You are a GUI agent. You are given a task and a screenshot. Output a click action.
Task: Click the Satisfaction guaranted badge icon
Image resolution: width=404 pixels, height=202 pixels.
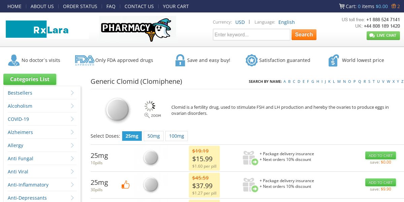(x=251, y=60)
